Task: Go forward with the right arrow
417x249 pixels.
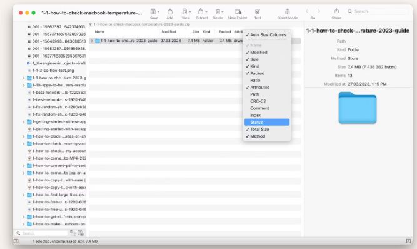Action: coord(319,11)
